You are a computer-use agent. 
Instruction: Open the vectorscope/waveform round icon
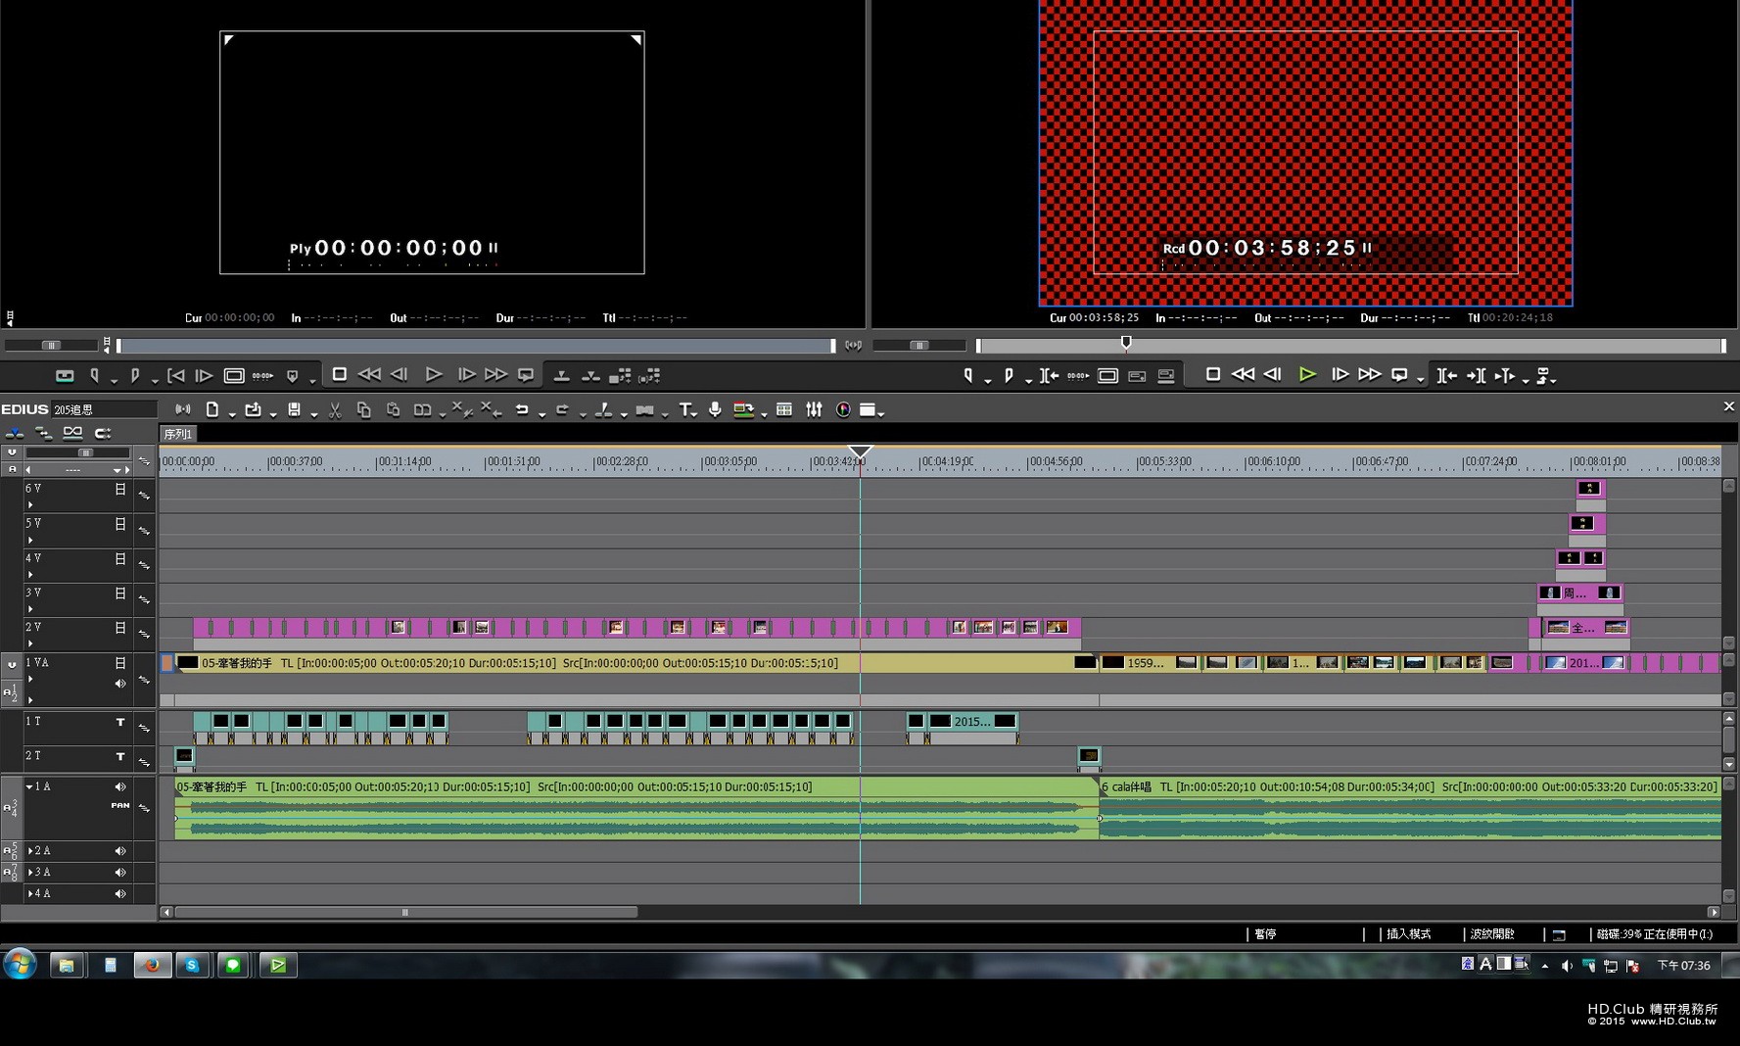[x=843, y=410]
